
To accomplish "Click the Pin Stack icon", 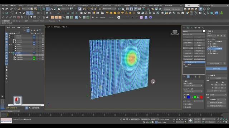I will coord(184,77).
